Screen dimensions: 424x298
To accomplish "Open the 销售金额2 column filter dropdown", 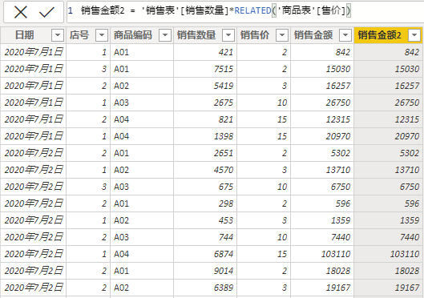I will point(414,35).
